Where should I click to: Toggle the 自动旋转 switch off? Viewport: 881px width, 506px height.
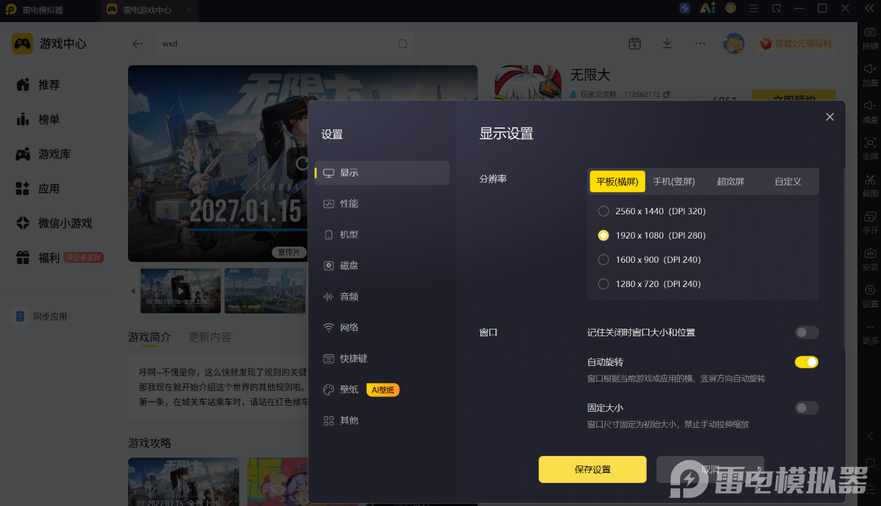[x=807, y=362]
